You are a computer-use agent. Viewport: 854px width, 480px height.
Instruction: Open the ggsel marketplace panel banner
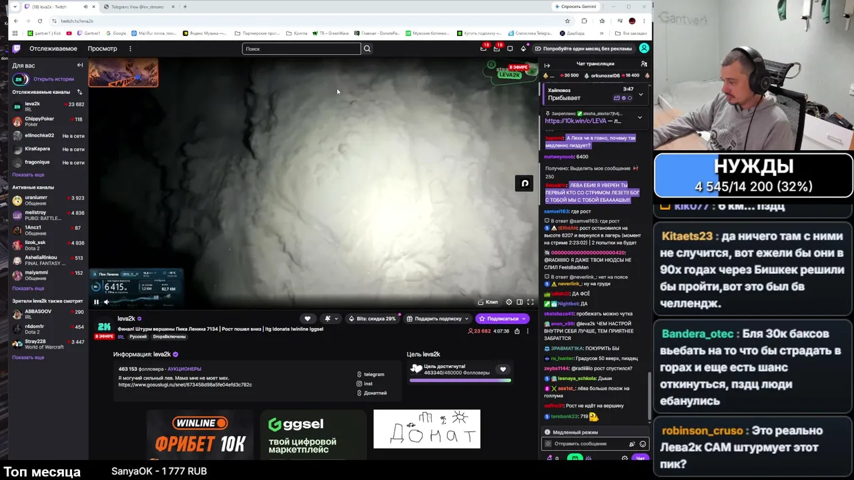coord(314,435)
